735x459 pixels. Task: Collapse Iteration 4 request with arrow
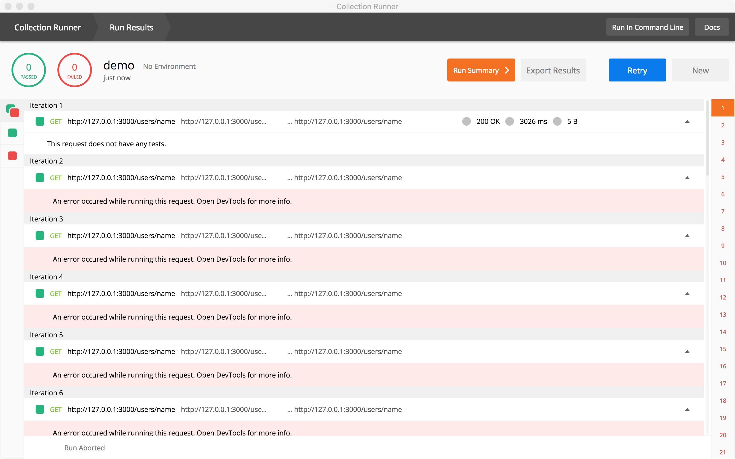coord(687,293)
